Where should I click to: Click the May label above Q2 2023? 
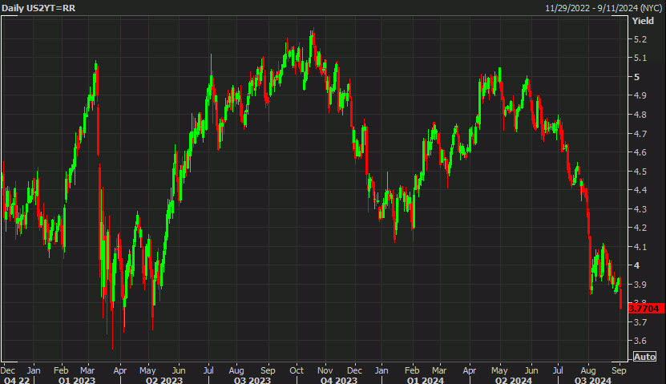pos(147,370)
